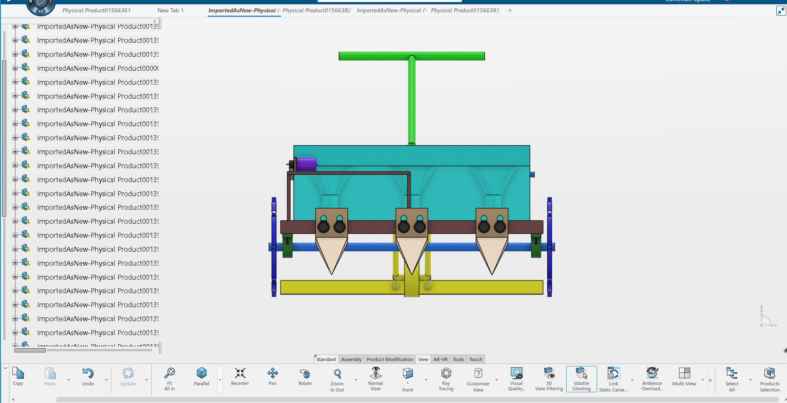Collapse action bar with the top-left chevron
The height and width of the screenshot is (403, 787).
coord(5,368)
